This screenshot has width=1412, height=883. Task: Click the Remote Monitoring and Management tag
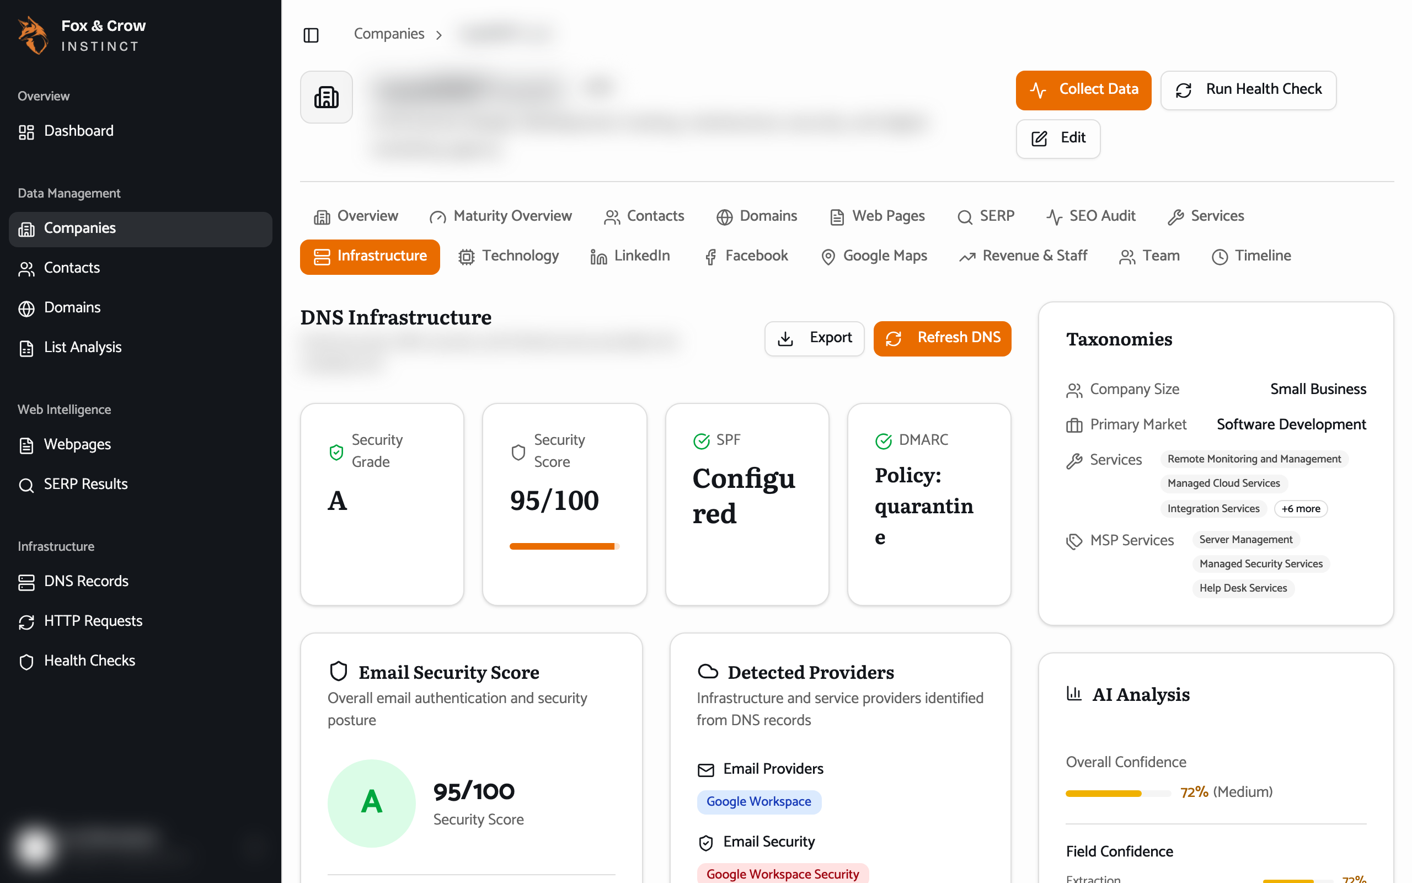pyautogui.click(x=1254, y=459)
